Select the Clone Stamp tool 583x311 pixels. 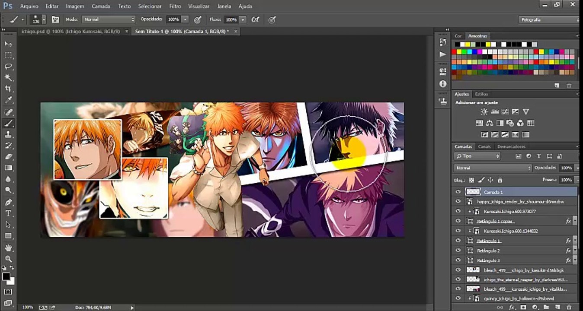point(8,134)
